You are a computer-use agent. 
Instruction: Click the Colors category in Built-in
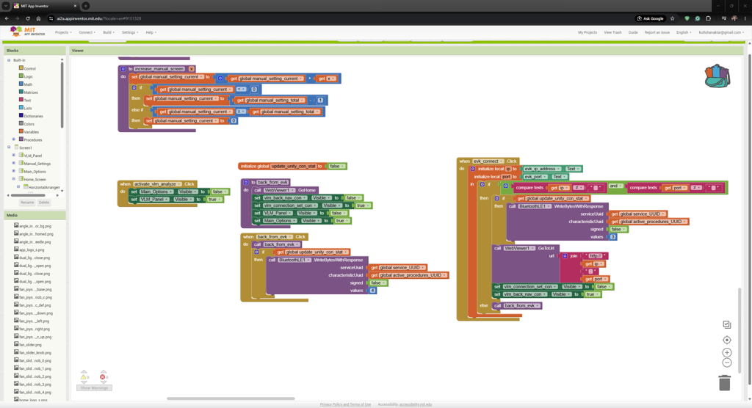coord(29,124)
